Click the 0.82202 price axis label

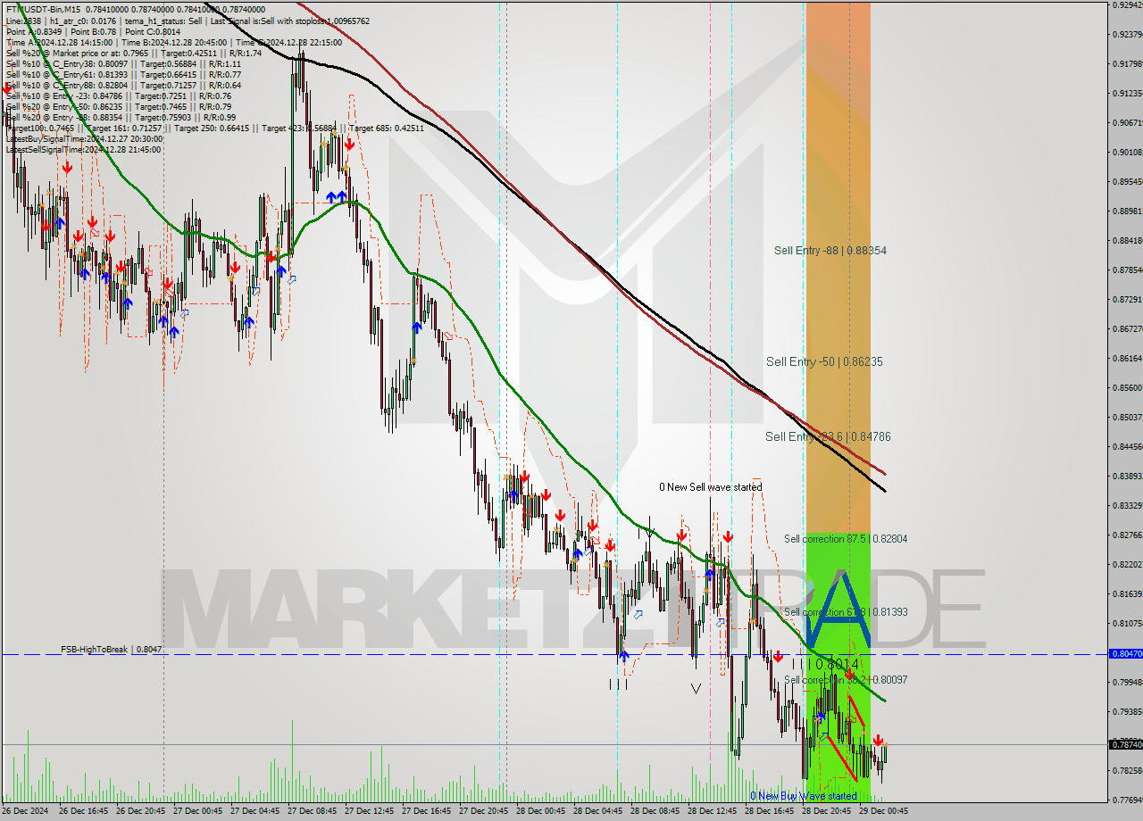pos(1128,565)
